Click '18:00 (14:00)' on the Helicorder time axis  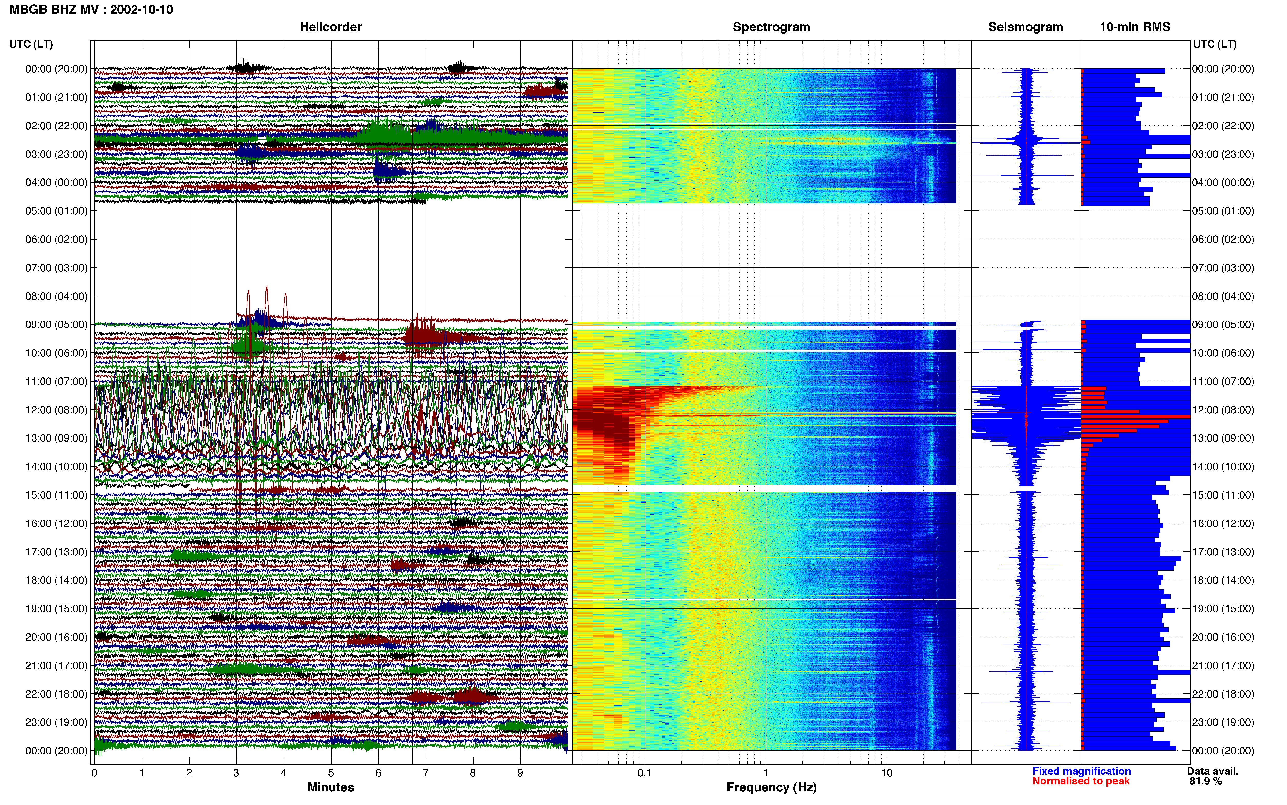click(x=56, y=580)
